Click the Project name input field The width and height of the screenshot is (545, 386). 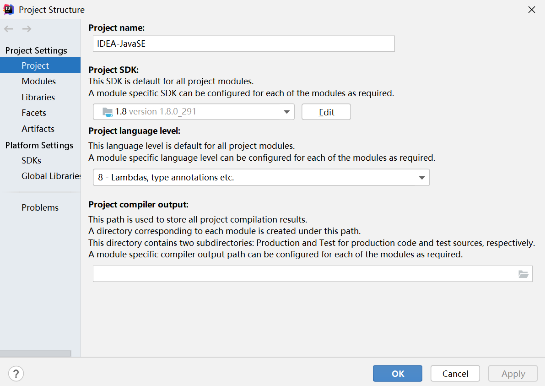tap(243, 43)
